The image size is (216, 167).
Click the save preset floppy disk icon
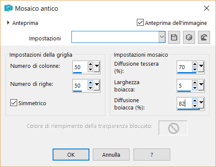(174, 37)
